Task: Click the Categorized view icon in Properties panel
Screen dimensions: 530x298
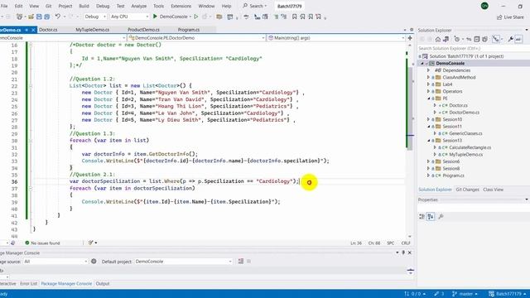Action: (422, 217)
